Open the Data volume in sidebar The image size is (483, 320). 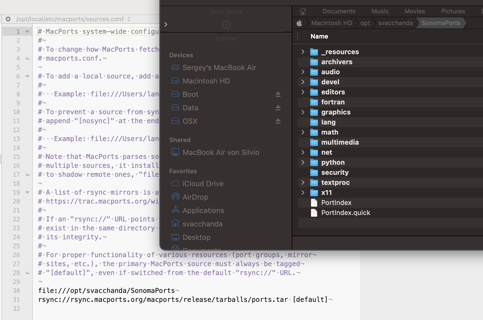pyautogui.click(x=185, y=108)
